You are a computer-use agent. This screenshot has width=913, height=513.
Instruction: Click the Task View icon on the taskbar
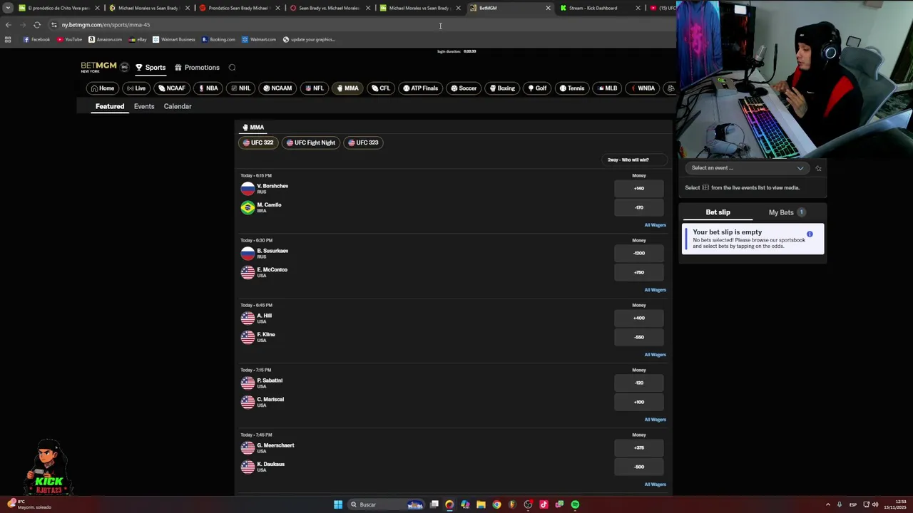click(x=434, y=504)
